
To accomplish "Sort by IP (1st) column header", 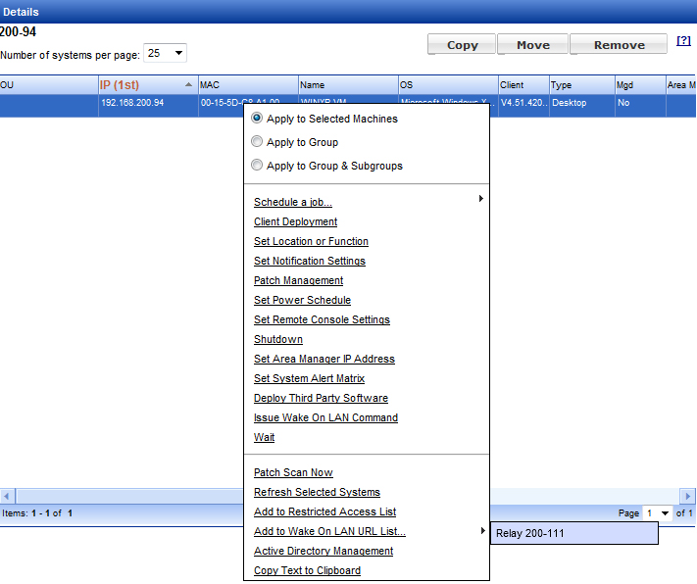I will click(120, 85).
